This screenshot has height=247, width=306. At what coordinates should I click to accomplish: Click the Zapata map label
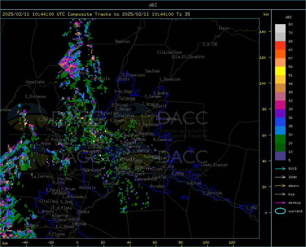pyautogui.click(x=83, y=212)
